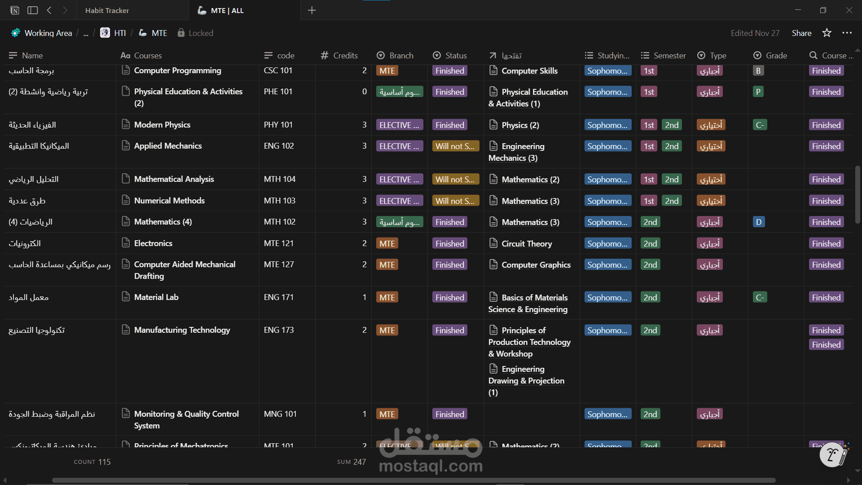
Task: Click the Locked page indicator
Action: (195, 33)
